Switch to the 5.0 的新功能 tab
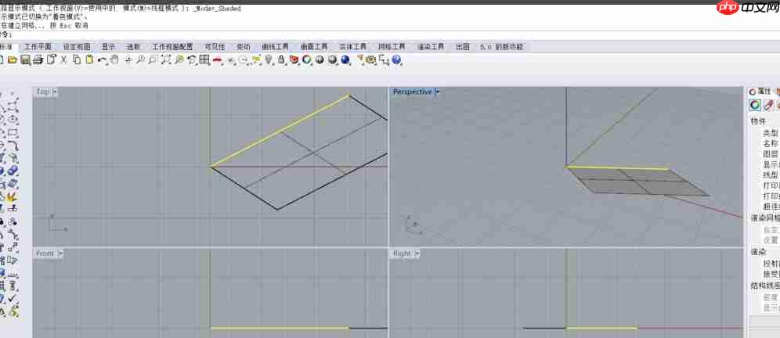780x338 pixels. click(x=501, y=47)
